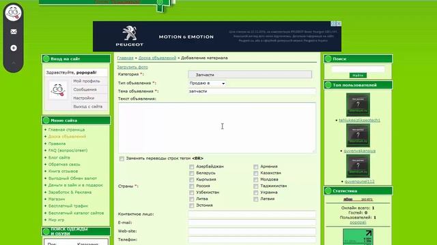Click the Загрузить фото link
This screenshot has height=245, width=437.
(132, 67)
